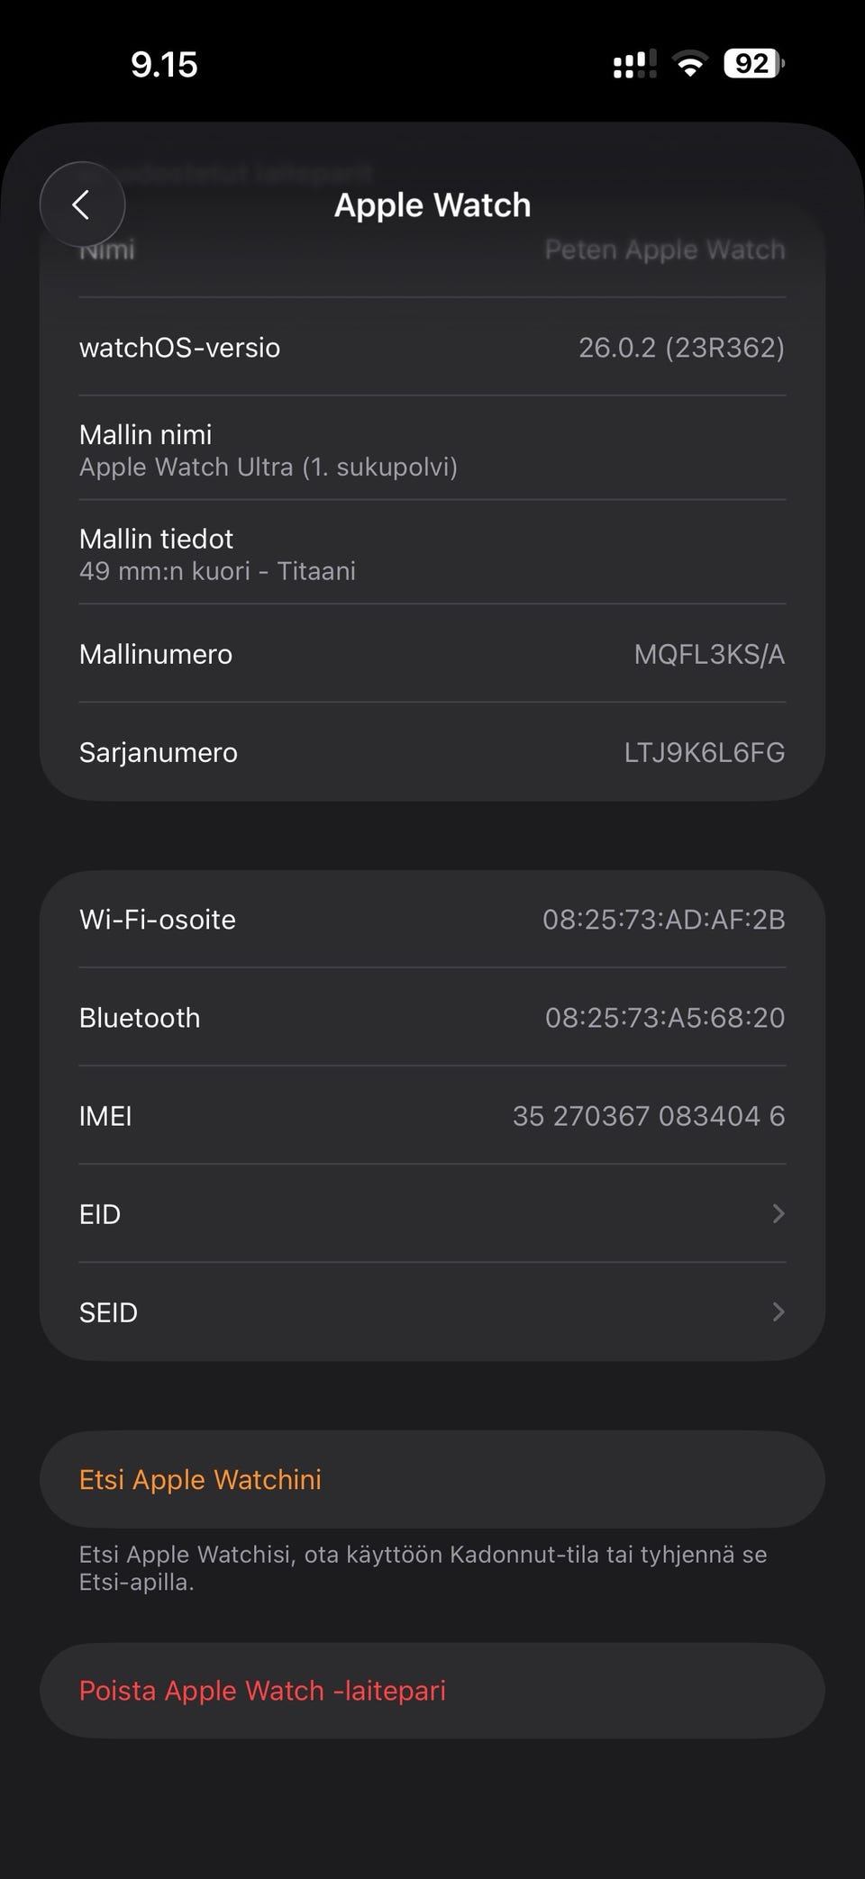
Task: Tap the battery indicator showing 92
Action: (753, 64)
